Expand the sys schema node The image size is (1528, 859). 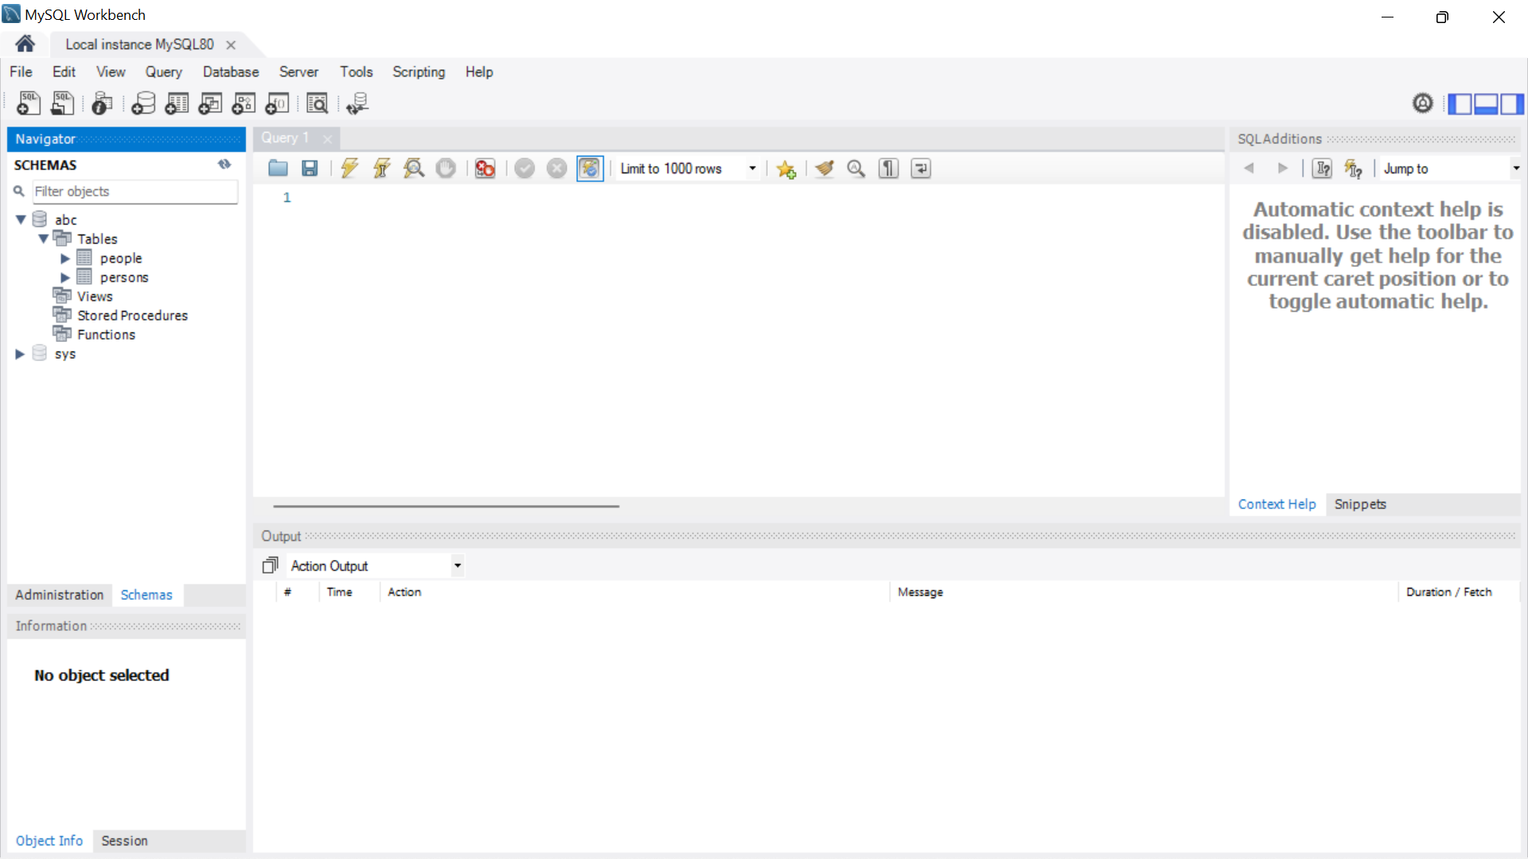point(20,354)
